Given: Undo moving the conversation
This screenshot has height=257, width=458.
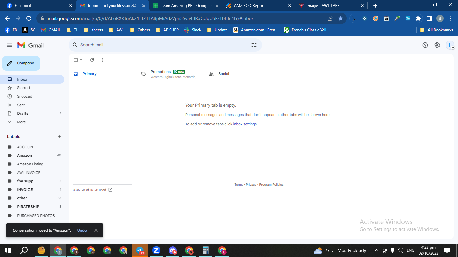Looking at the screenshot, I should click(82, 230).
